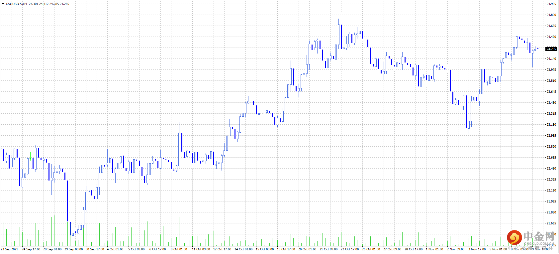The height and width of the screenshot is (254, 559).
Task: Click the 29 Sep 09:00 time label
Action: pyautogui.click(x=73, y=249)
